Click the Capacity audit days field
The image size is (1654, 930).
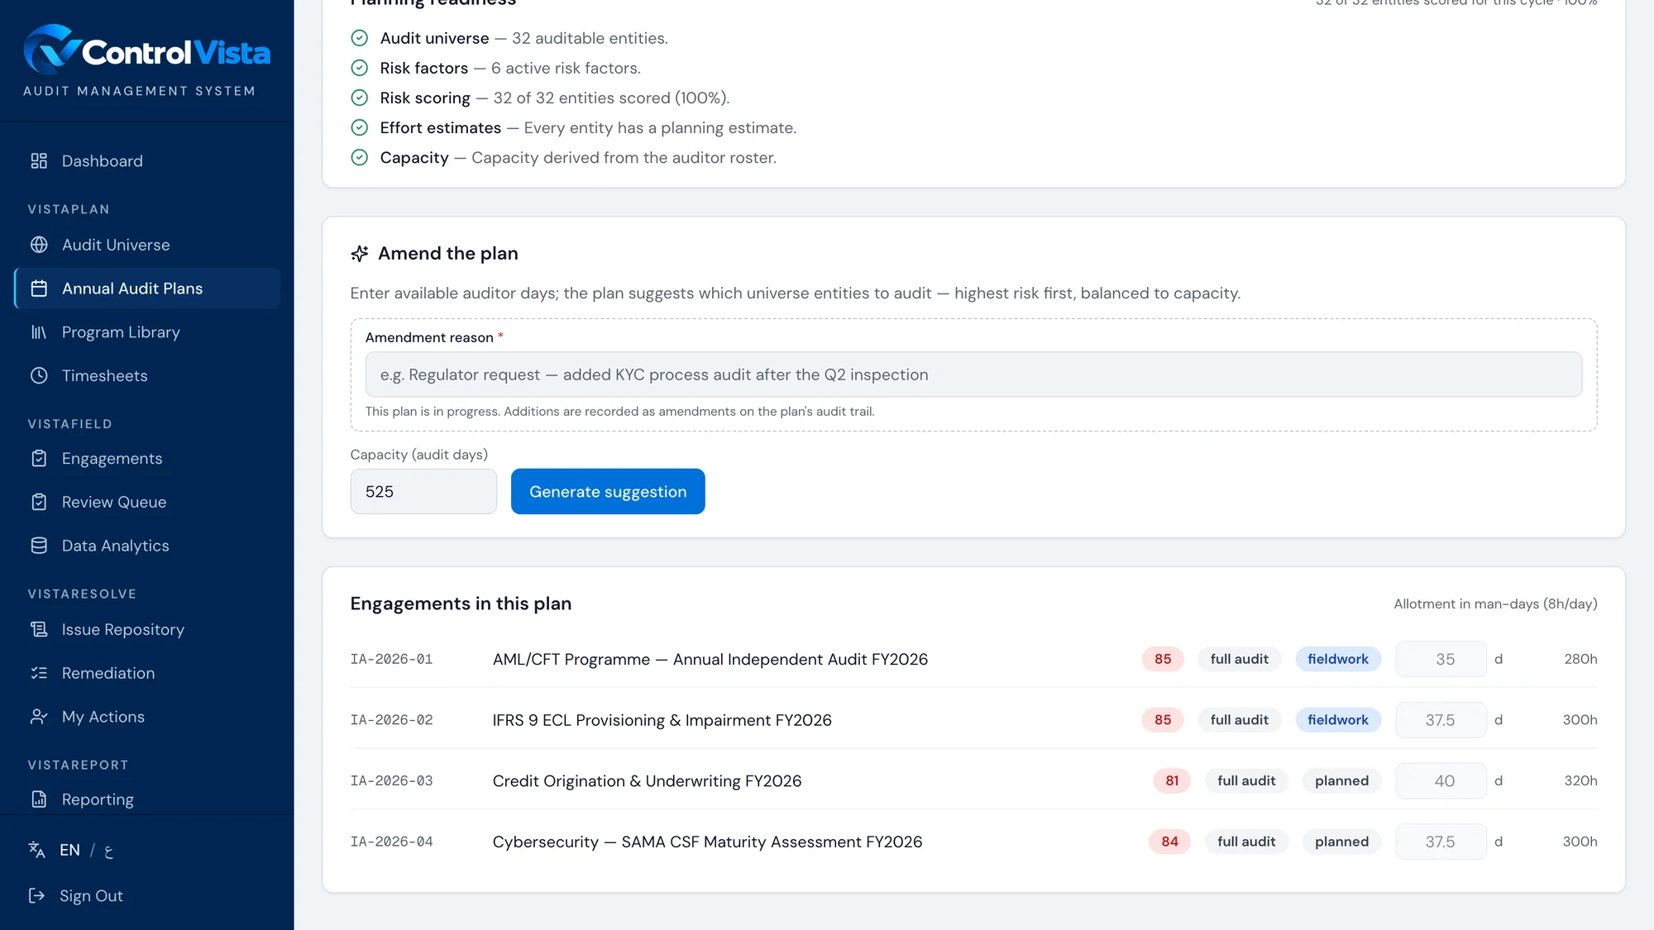click(x=423, y=491)
